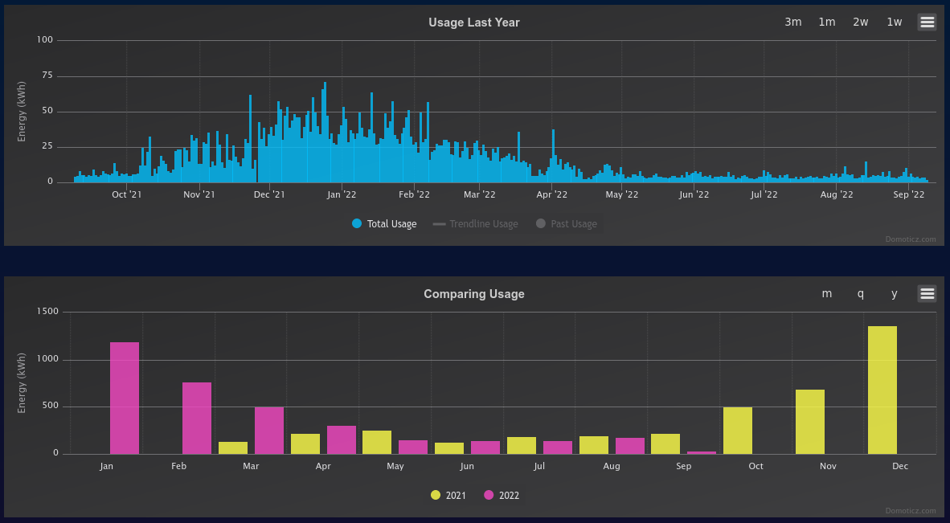This screenshot has width=950, height=523.
Task: Select the tall yellow 2021 bar for Dec
Action: 882,390
